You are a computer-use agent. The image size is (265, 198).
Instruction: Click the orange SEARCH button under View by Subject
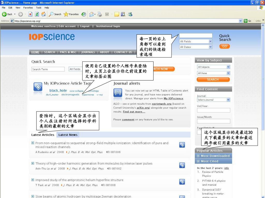(213, 79)
